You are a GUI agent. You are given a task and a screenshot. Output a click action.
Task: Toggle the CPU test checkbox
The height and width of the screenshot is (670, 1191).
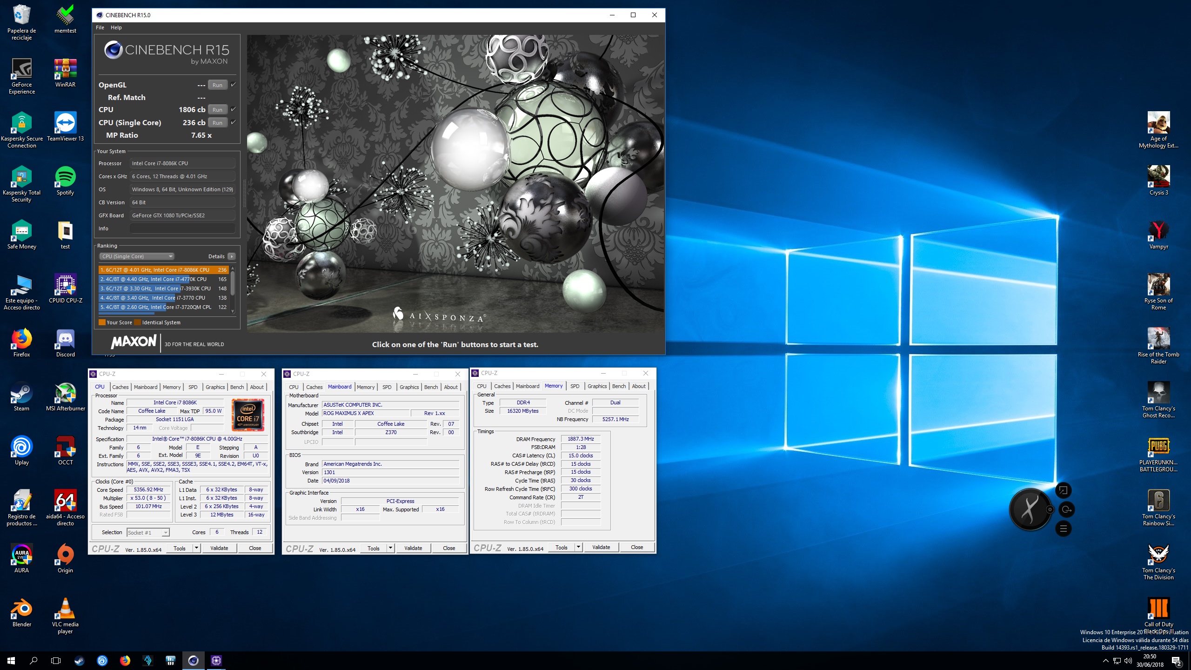pos(233,109)
